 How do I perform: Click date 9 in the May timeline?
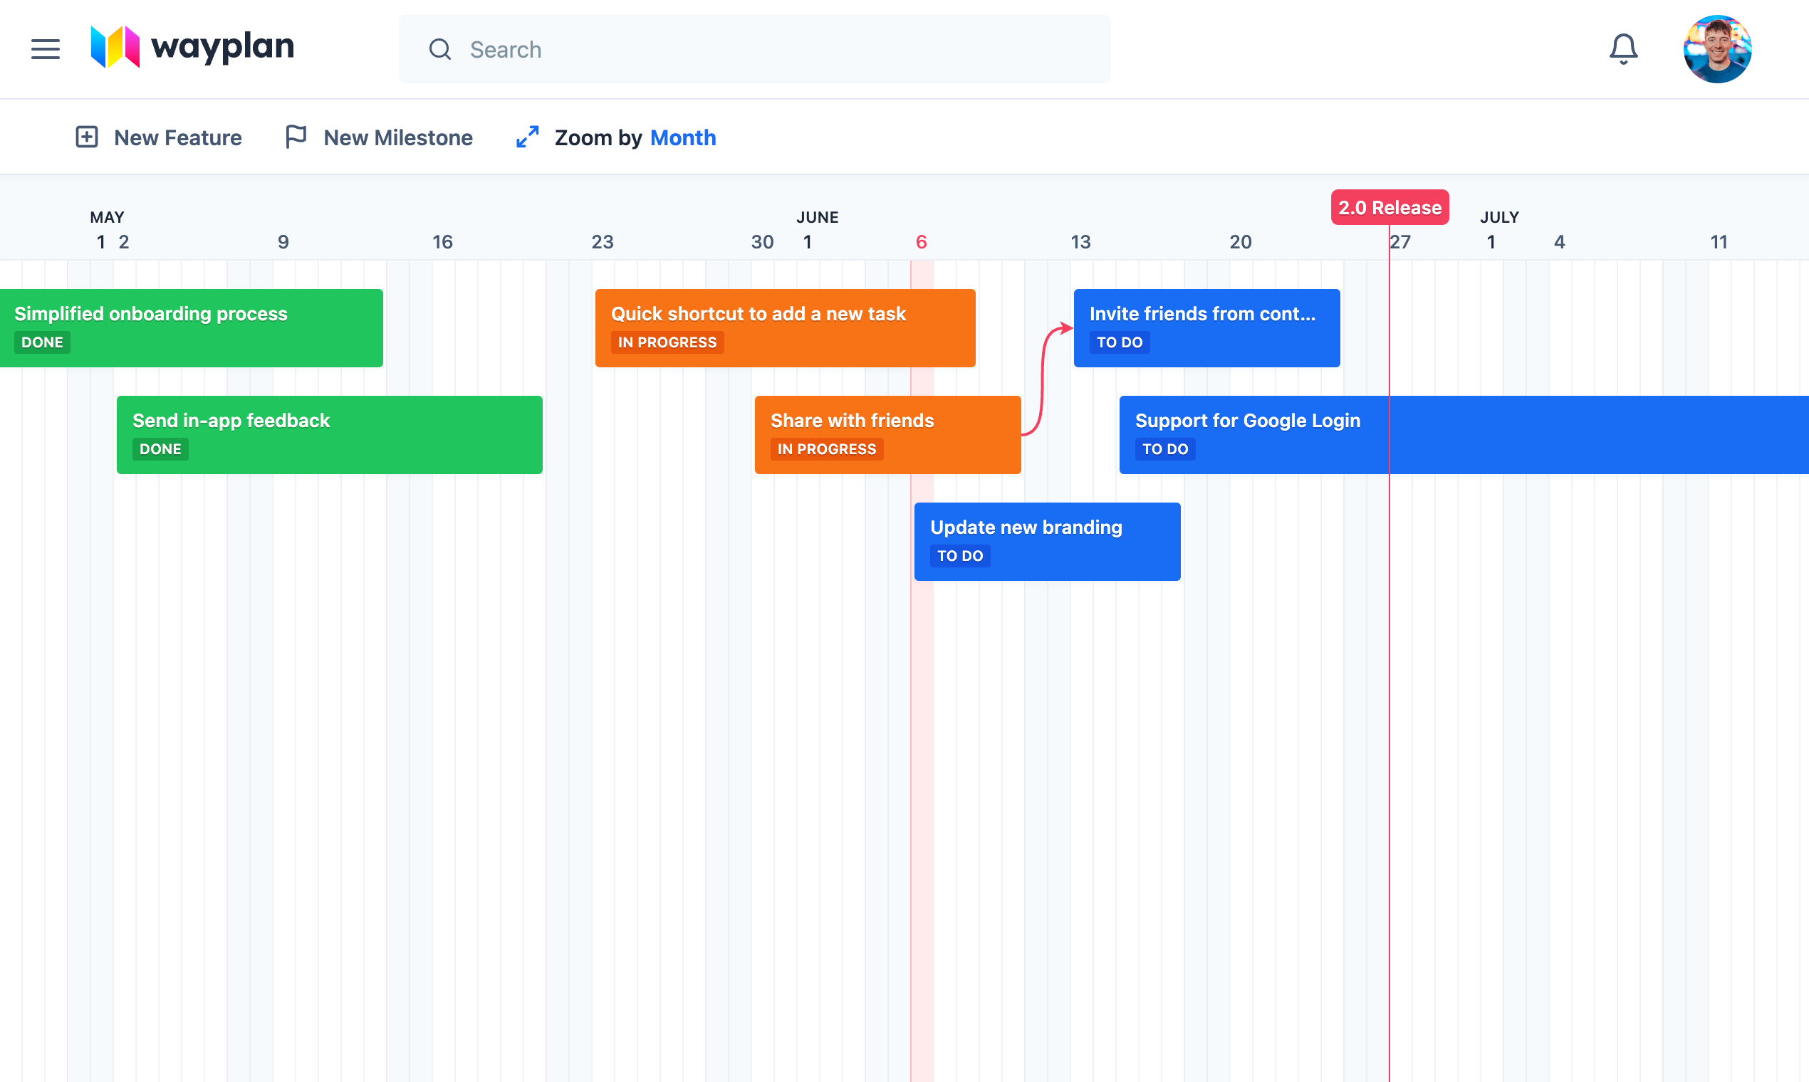tap(283, 242)
